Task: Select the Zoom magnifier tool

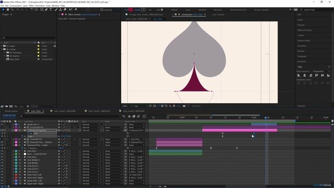Action: coord(12,10)
